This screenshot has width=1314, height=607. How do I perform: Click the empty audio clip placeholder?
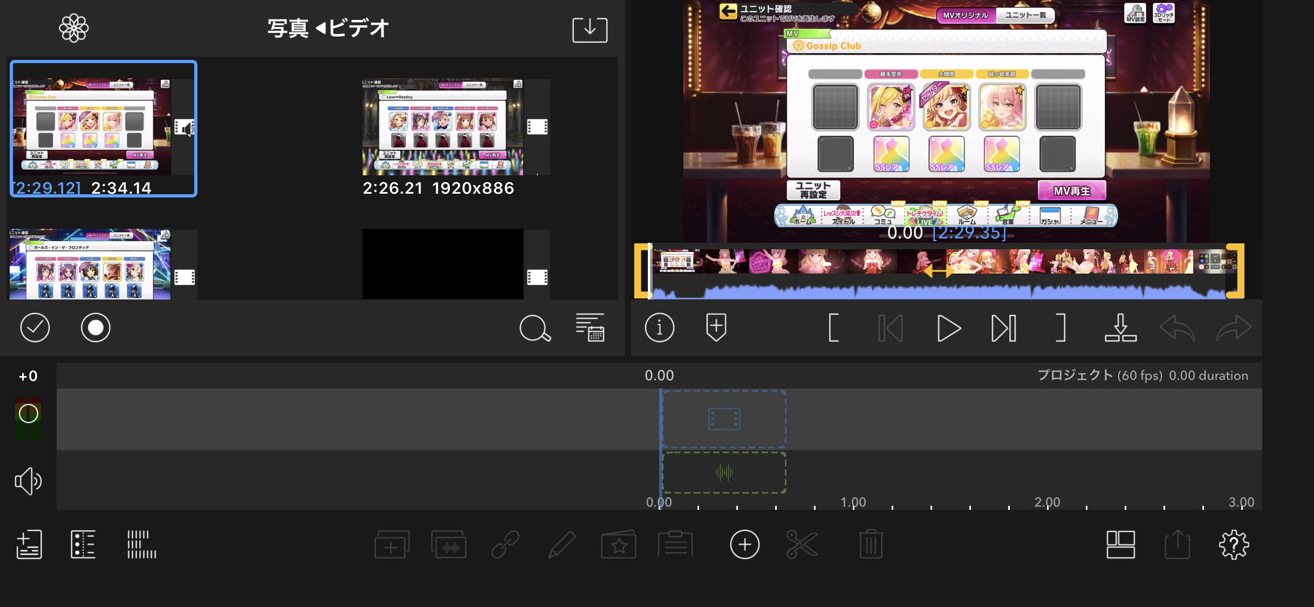click(x=724, y=473)
